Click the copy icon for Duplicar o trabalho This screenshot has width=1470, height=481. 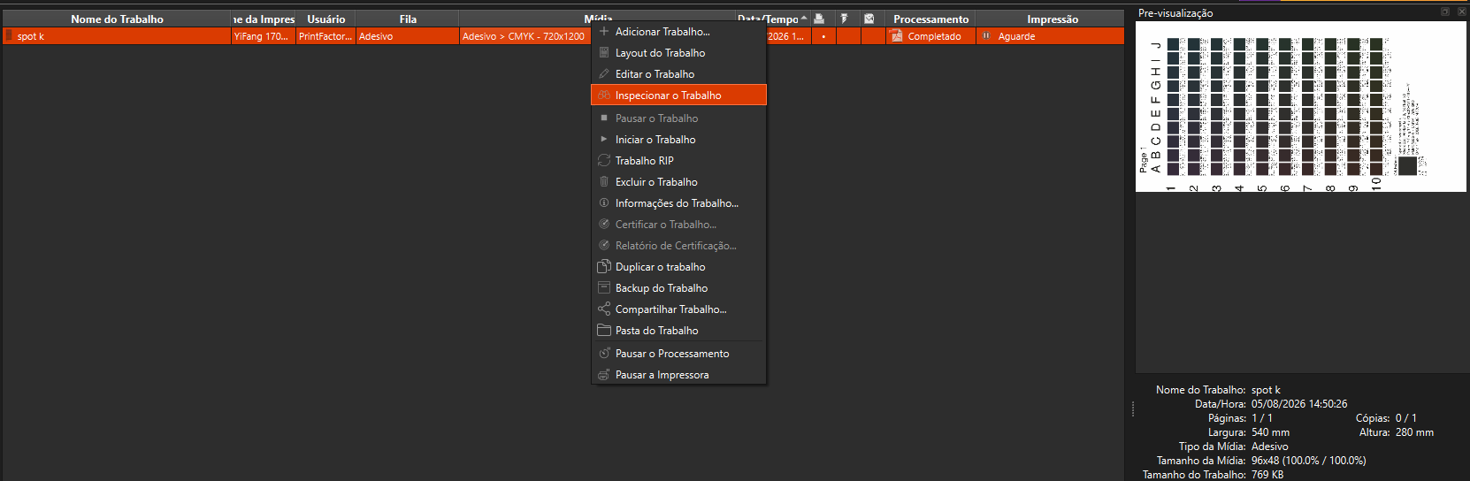point(604,267)
